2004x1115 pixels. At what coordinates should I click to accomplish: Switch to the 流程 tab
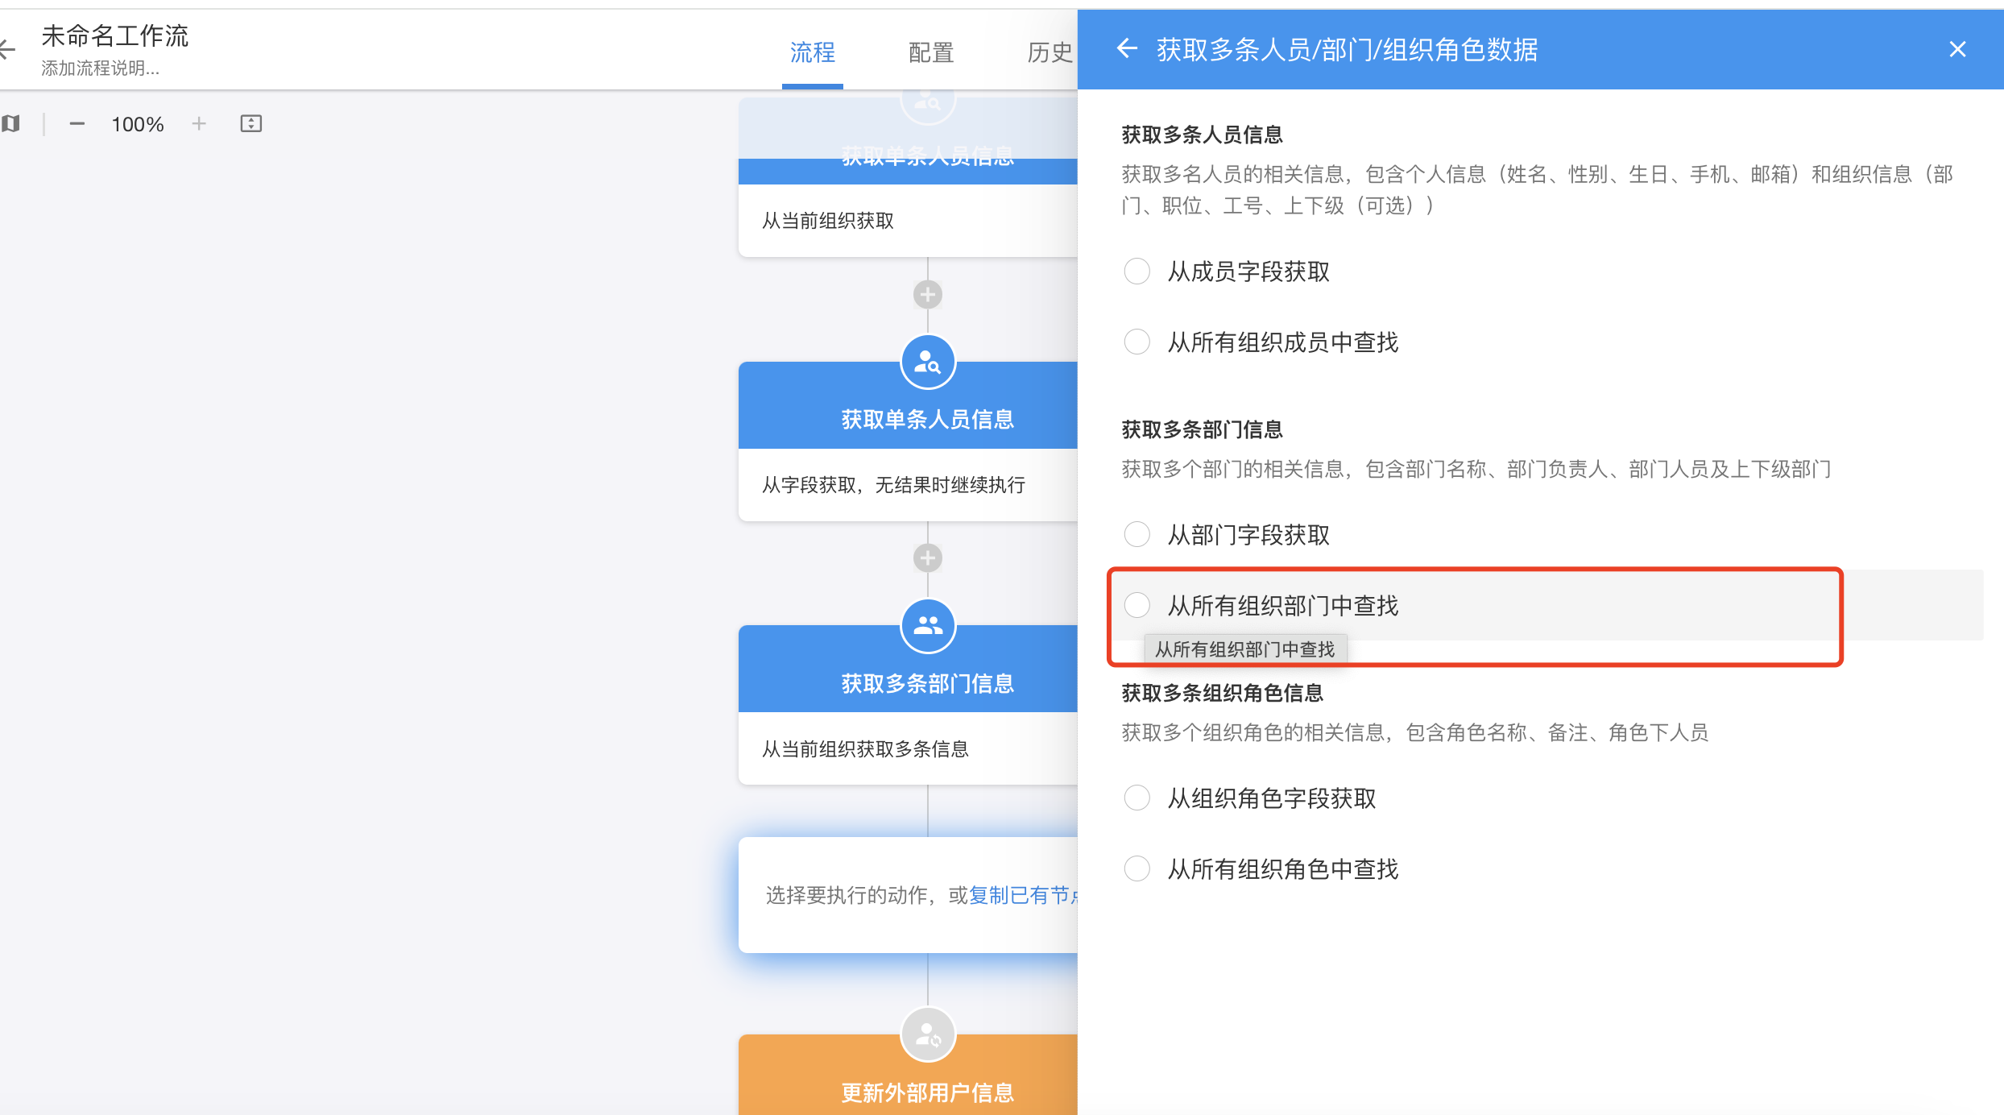pos(812,52)
